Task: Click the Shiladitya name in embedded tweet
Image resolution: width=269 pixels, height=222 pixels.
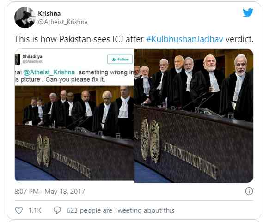Action: (32, 56)
